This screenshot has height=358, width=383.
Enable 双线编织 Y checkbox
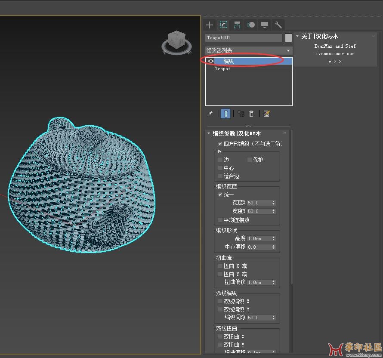coord(220,309)
